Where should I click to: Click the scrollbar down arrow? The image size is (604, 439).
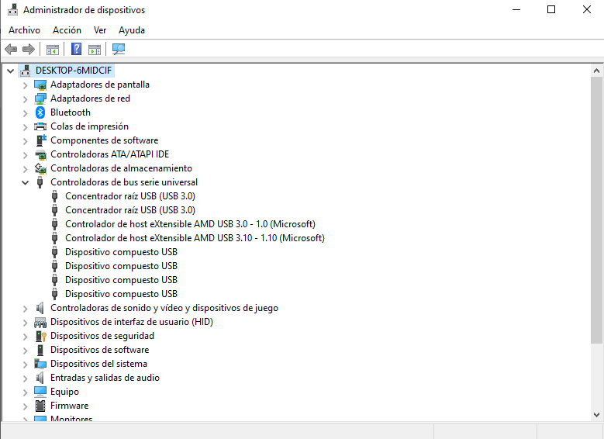point(596,415)
